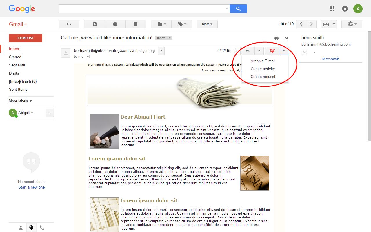
Task: Click Show details link in contact panel
Action: [x=330, y=59]
